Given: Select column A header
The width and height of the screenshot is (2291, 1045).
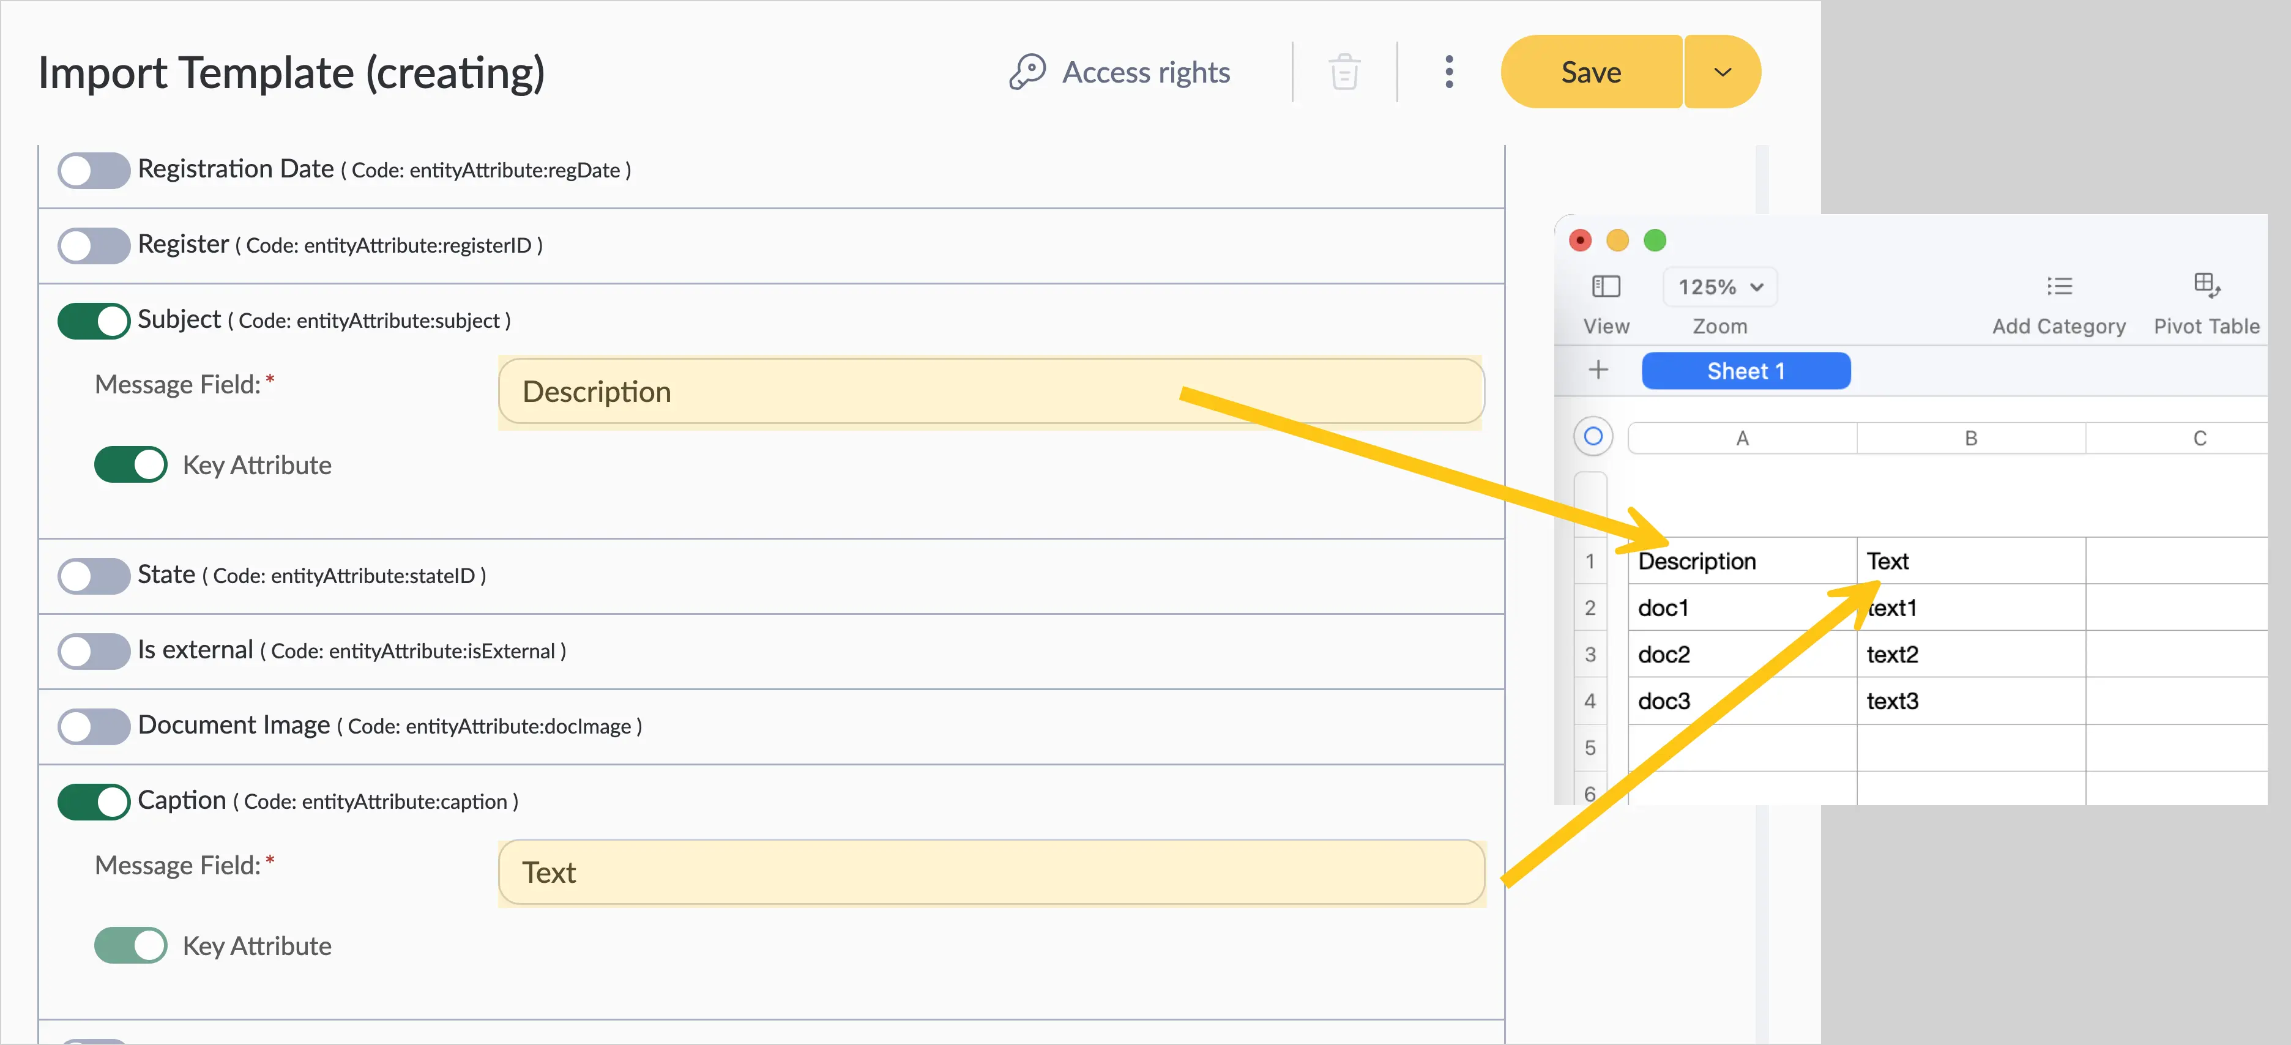Looking at the screenshot, I should [1742, 439].
